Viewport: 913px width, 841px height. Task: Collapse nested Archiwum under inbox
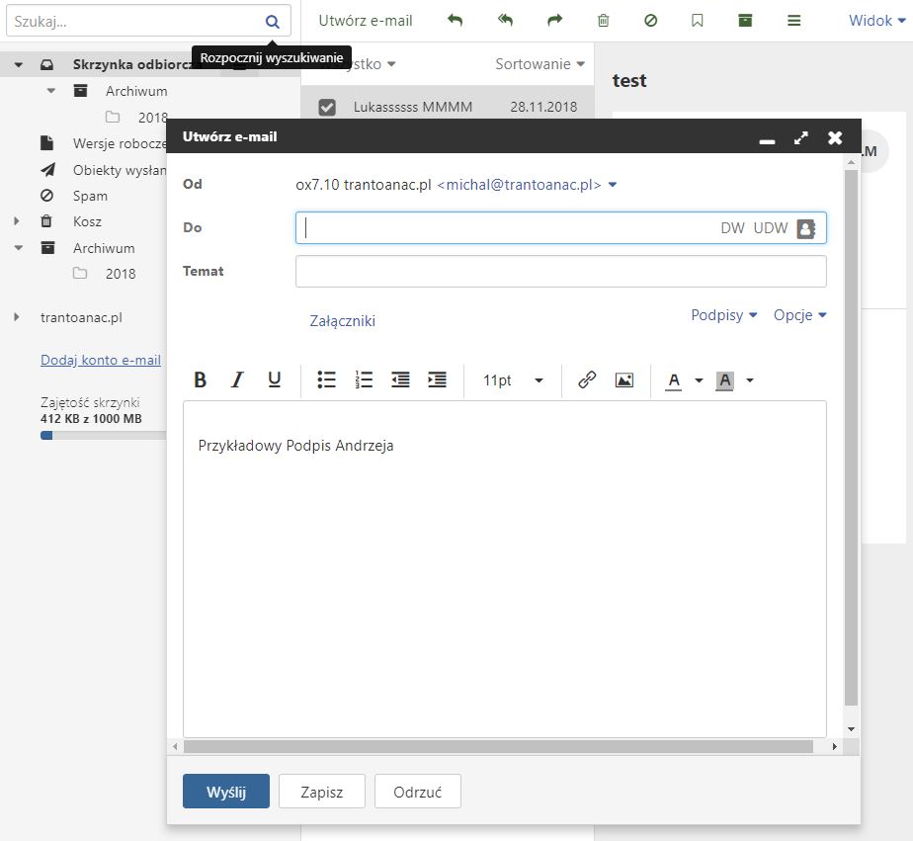pyautogui.click(x=51, y=91)
